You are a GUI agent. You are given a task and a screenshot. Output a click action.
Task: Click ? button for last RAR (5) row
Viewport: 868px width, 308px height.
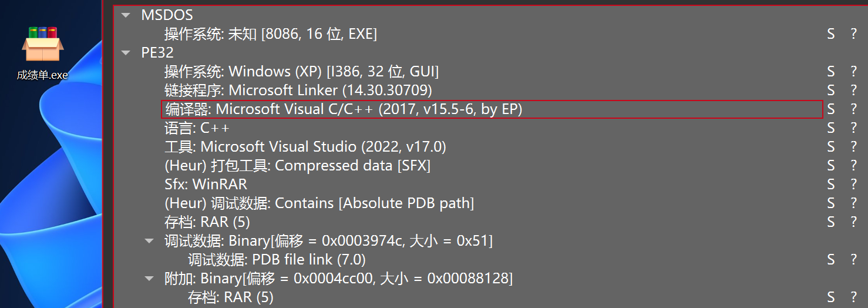tap(853, 297)
